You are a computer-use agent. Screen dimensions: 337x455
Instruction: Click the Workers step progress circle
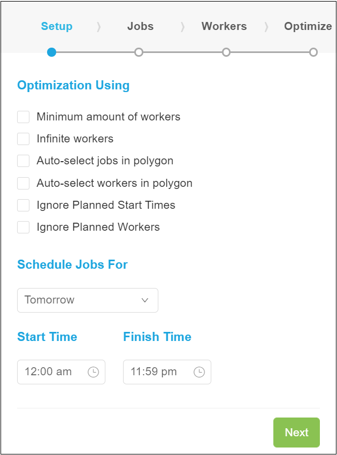[226, 52]
